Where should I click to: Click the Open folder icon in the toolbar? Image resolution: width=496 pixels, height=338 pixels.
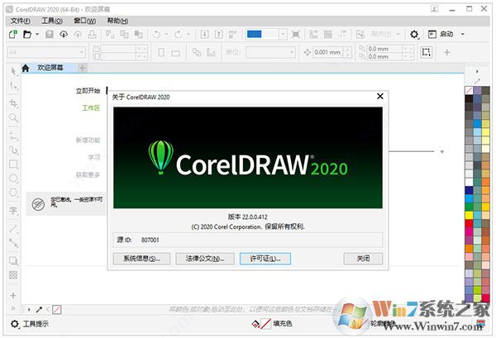tap(27, 34)
